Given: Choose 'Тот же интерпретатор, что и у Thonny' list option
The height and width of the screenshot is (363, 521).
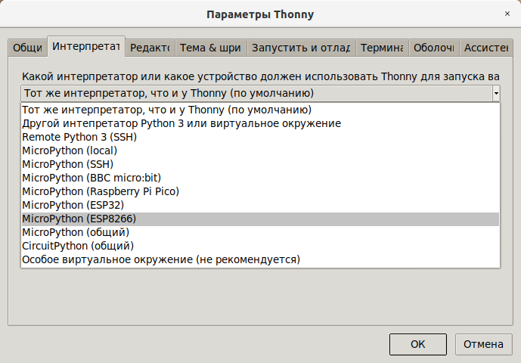Looking at the screenshot, I should coord(260,110).
